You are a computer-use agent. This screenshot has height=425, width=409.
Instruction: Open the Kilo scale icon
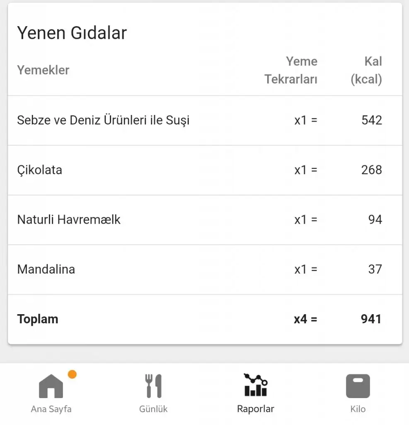coord(358,386)
